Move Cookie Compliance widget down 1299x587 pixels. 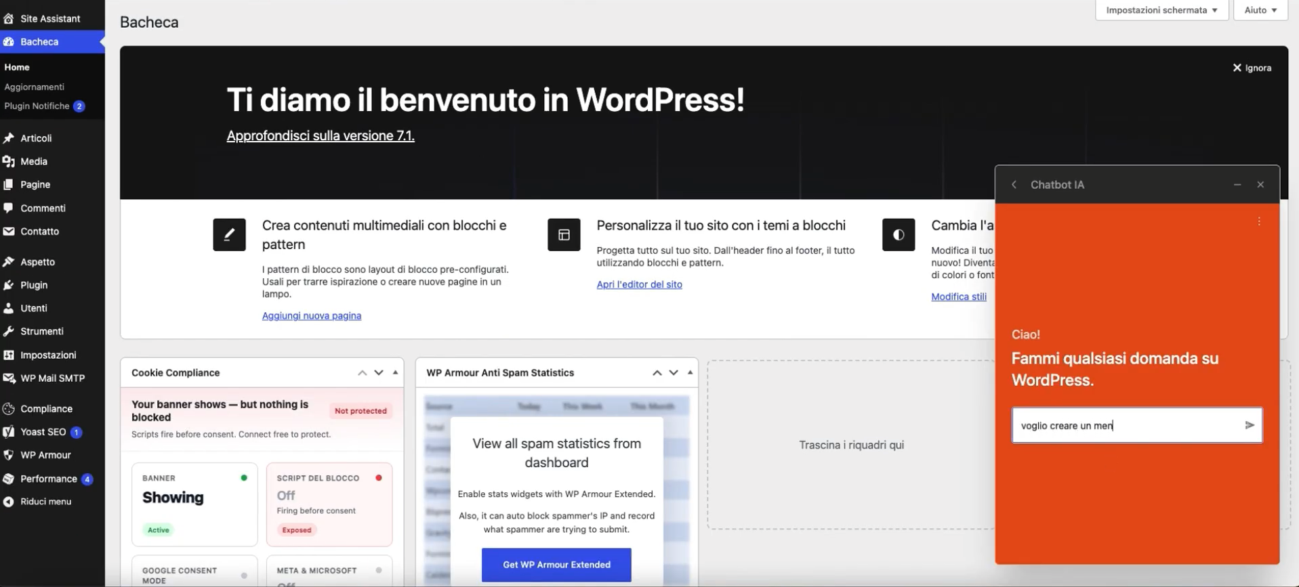pos(379,373)
